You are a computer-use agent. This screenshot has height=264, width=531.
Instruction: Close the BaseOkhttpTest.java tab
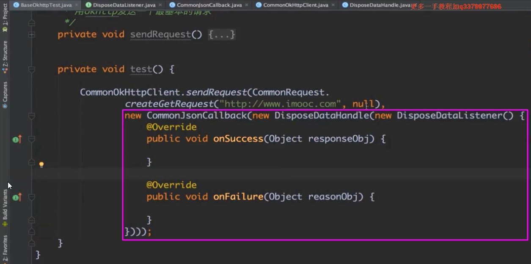pyautogui.click(x=77, y=5)
